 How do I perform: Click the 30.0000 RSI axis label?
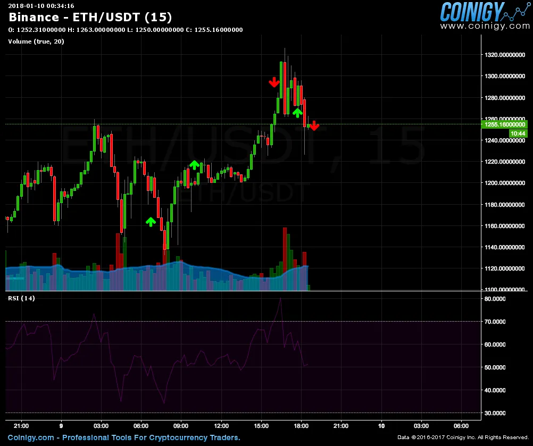tap(495, 413)
